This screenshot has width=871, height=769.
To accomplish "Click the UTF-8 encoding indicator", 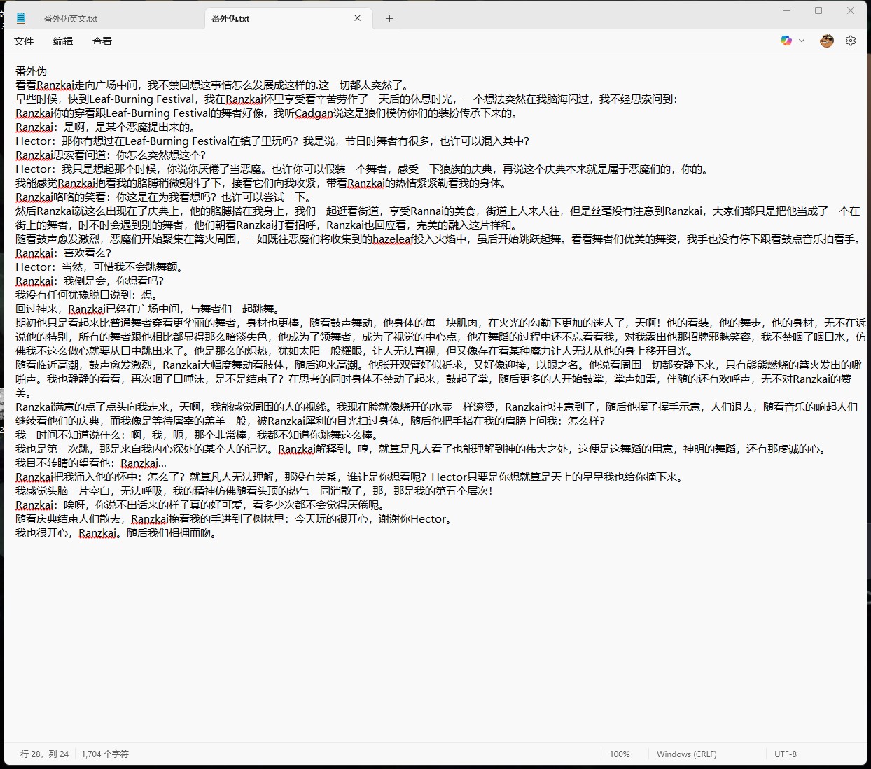I will point(785,754).
